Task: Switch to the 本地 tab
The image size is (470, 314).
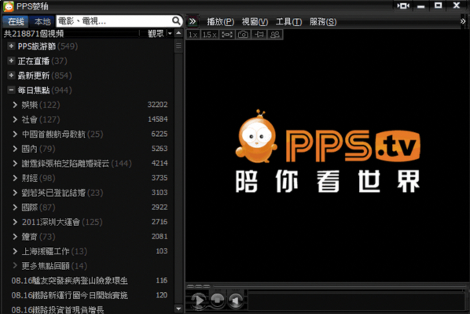Action: (42, 22)
